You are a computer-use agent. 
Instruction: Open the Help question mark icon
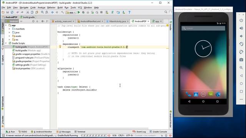[x=129, y=12]
